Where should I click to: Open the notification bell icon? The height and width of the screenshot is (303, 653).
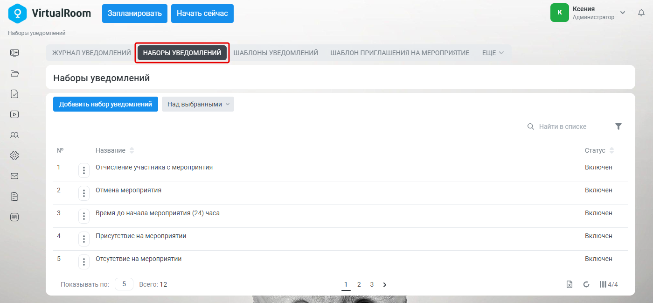click(x=641, y=13)
